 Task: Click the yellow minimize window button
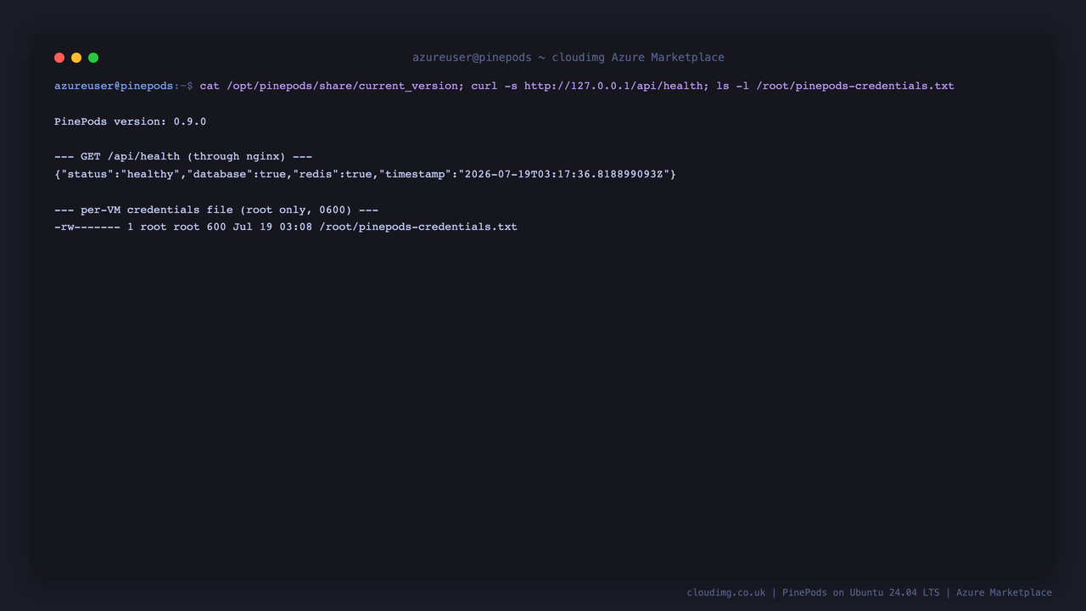coord(76,58)
